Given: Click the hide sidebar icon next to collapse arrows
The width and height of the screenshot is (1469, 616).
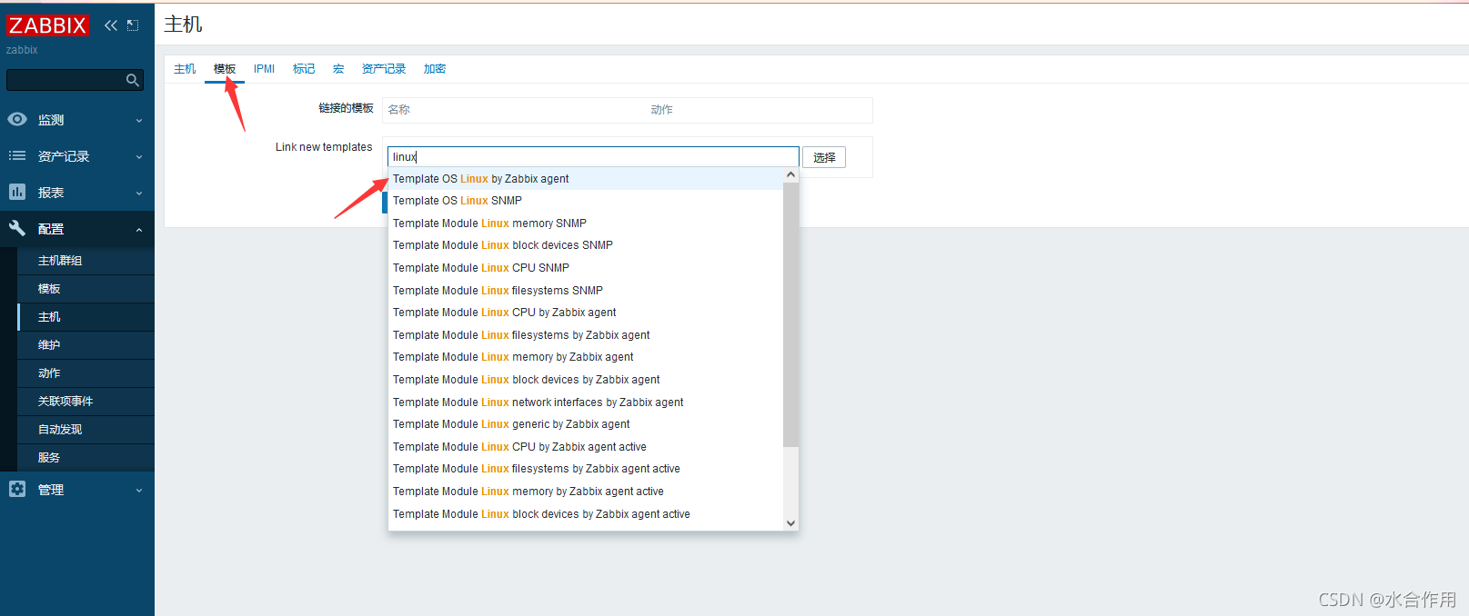Looking at the screenshot, I should point(133,25).
